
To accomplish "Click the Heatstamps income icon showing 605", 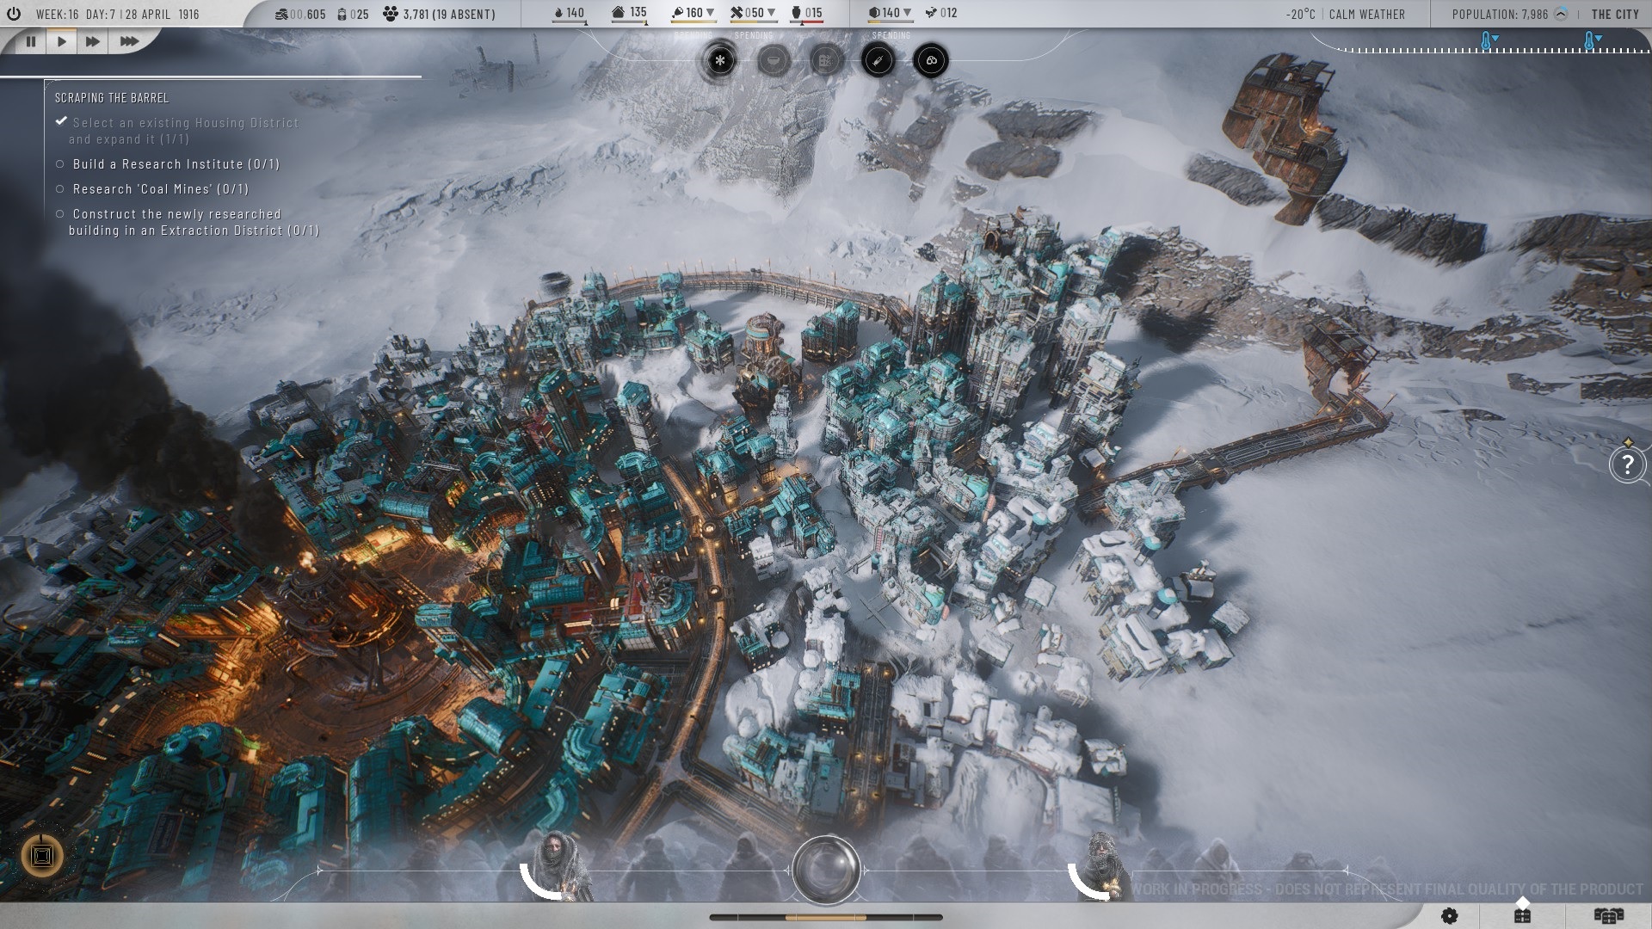I will [x=283, y=14].
